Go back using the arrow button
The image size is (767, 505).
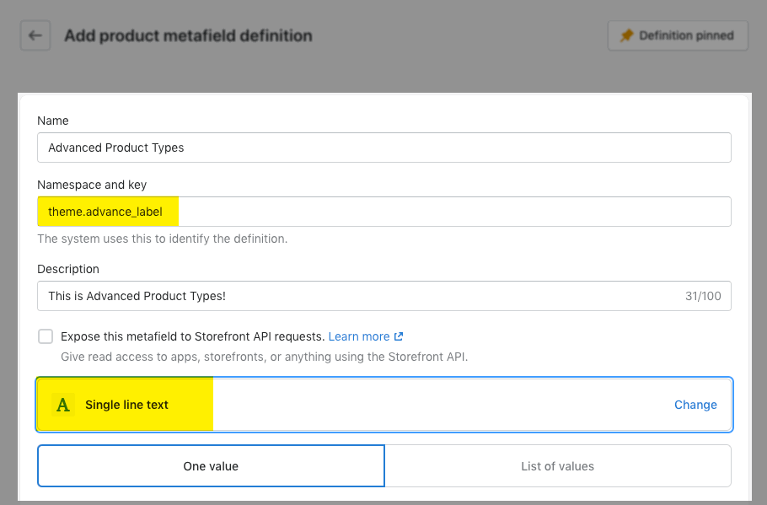point(35,35)
